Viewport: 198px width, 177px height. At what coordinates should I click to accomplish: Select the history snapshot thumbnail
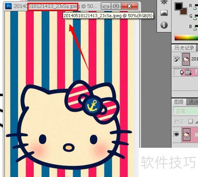coord(186,59)
